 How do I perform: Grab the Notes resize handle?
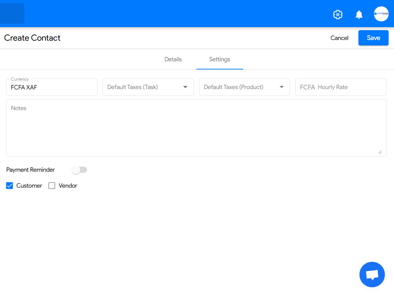[380, 152]
